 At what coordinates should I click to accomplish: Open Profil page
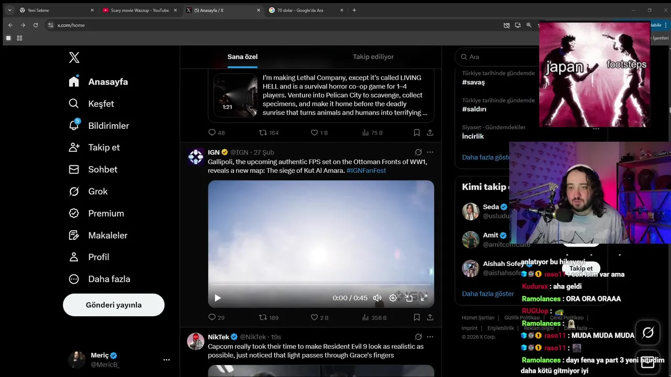point(89,257)
